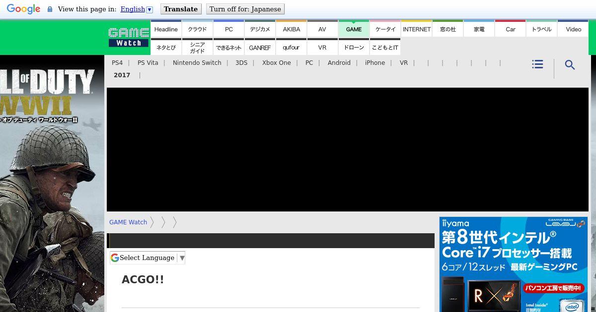Go to Nintendo Switch category
Screen dimensions: 596x312
click(197, 63)
